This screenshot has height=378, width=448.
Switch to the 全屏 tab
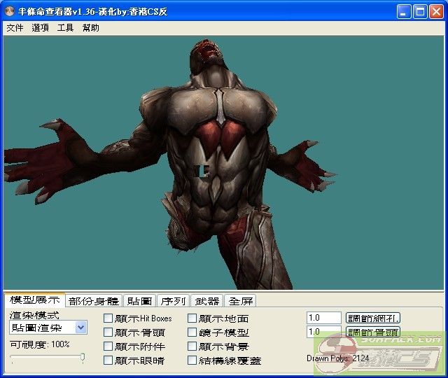[x=241, y=301]
